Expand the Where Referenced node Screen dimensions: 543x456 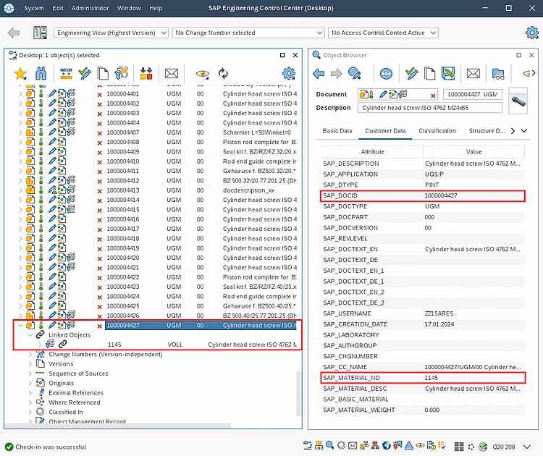tap(30, 402)
